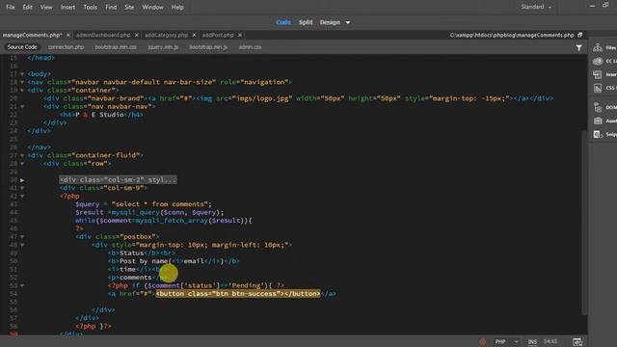Viewport: 617px width, 347px height.
Task: Select the manageComments.php document tab
Action: 32,35
